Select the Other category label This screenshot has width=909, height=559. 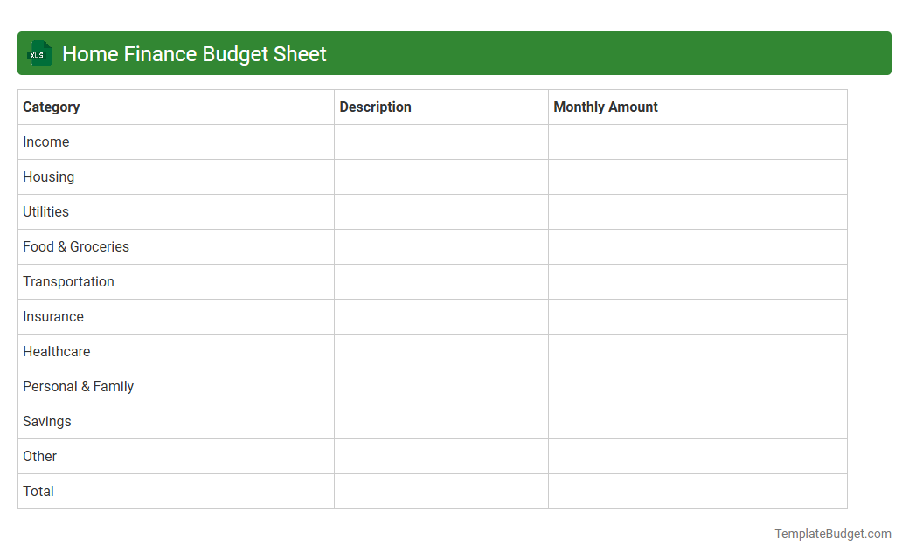(39, 456)
